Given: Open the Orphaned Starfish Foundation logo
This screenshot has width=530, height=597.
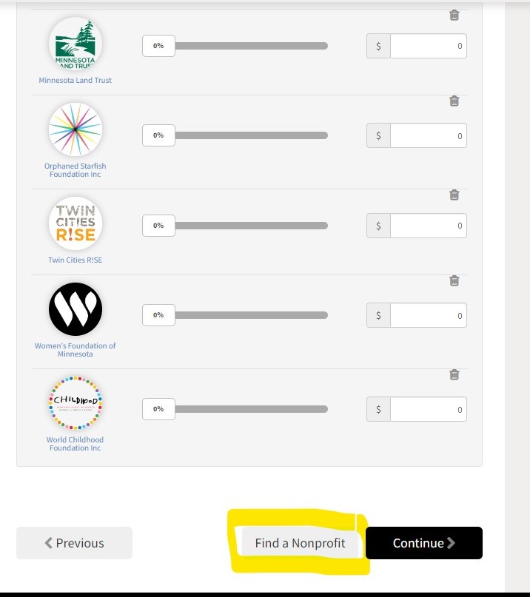Looking at the screenshot, I should [76, 129].
